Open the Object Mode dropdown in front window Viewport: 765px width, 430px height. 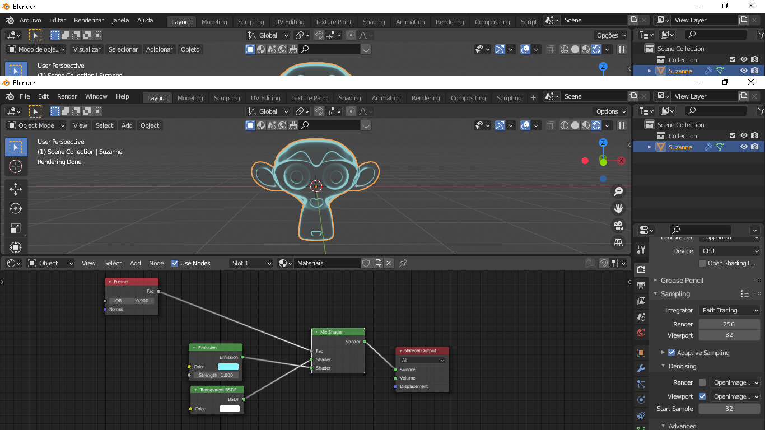coord(36,125)
